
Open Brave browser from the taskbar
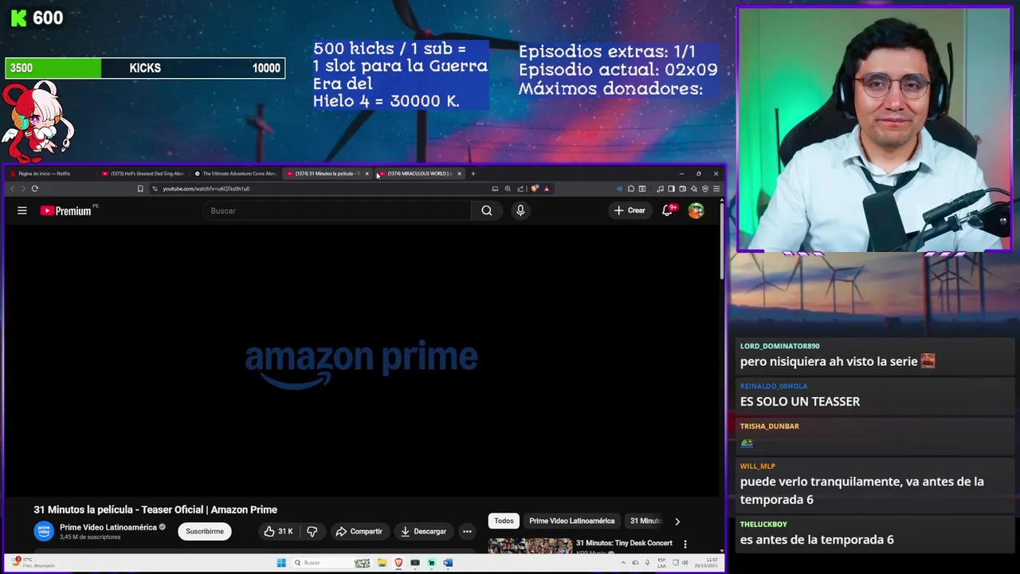coord(398,563)
